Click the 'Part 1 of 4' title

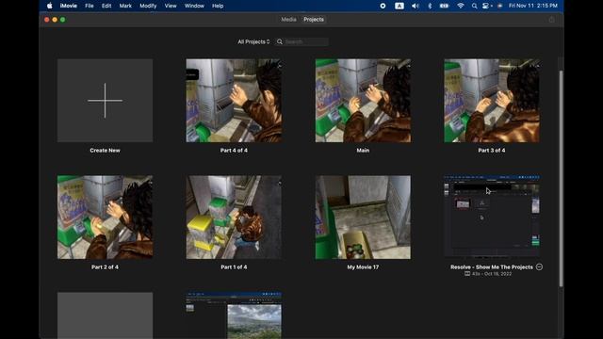coord(234,266)
